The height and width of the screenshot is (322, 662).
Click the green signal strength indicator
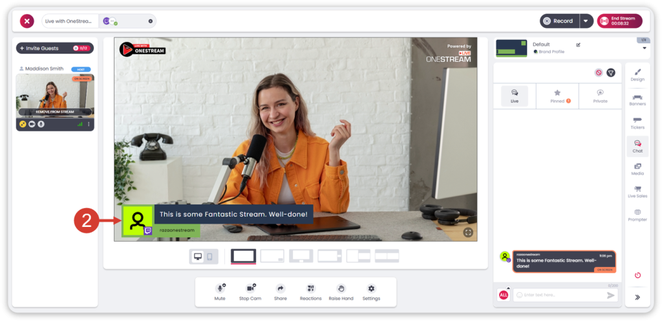[x=80, y=124]
